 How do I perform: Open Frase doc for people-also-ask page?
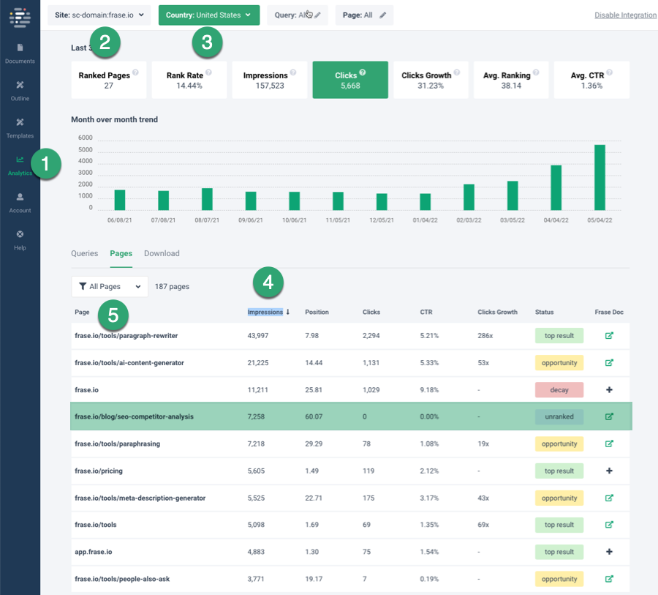(609, 579)
